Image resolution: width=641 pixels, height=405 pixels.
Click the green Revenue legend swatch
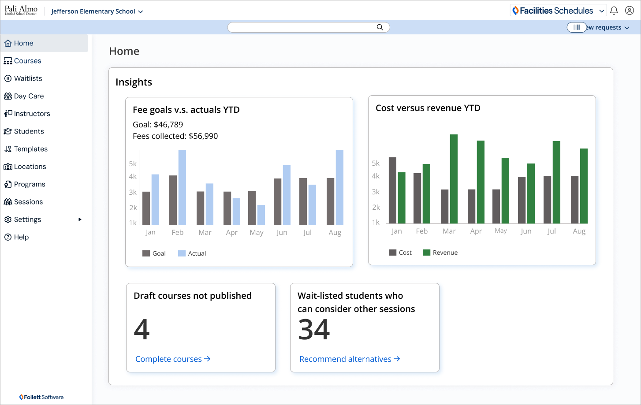[426, 253]
